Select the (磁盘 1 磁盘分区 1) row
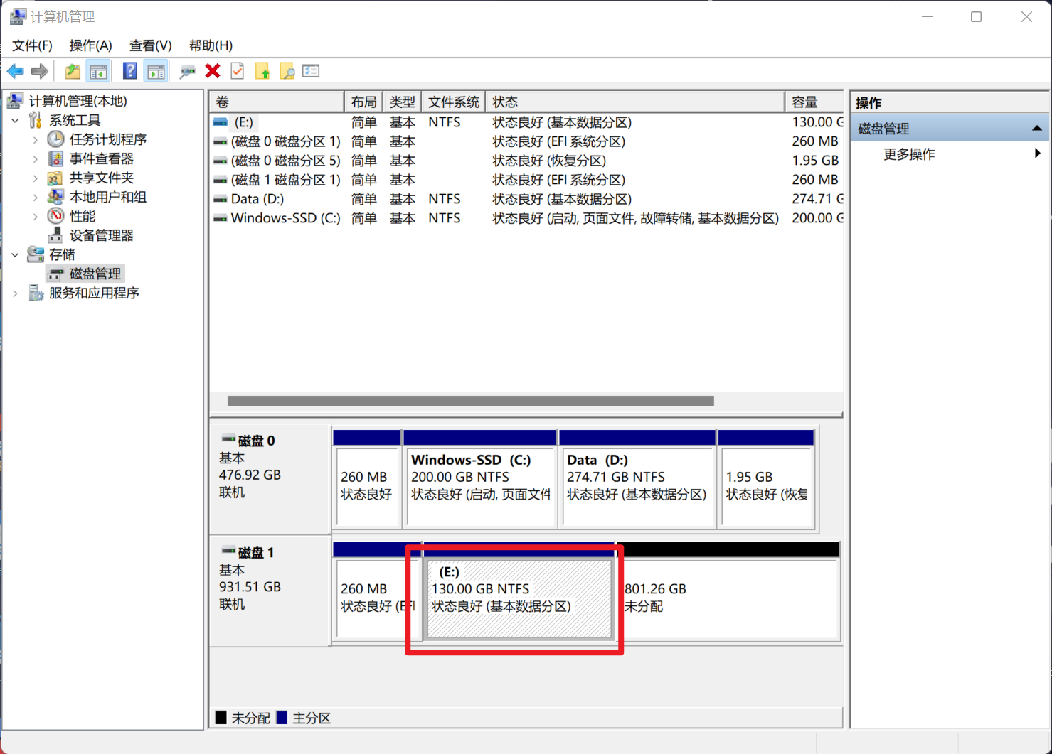 pyautogui.click(x=527, y=180)
